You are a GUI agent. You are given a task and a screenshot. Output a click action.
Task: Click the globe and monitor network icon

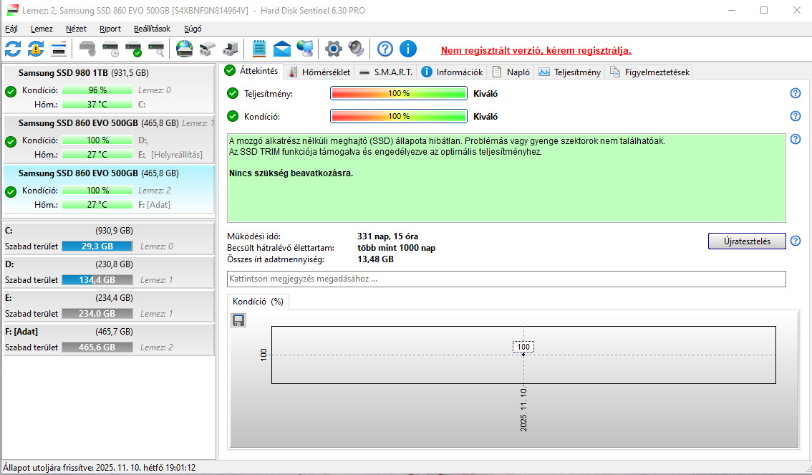pyautogui.click(x=304, y=49)
